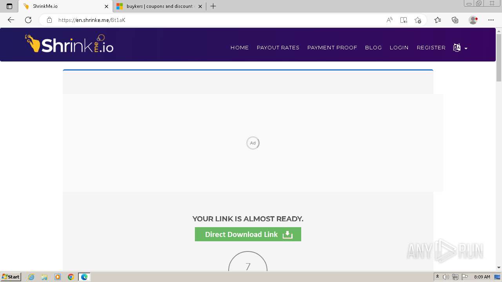Screen dimensions: 502x282
Task: Select the ShrinkMe.io tab
Action: coord(65,6)
